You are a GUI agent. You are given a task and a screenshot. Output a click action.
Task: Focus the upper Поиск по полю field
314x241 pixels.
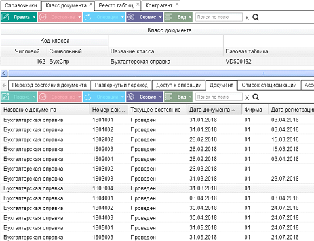click(x=218, y=17)
